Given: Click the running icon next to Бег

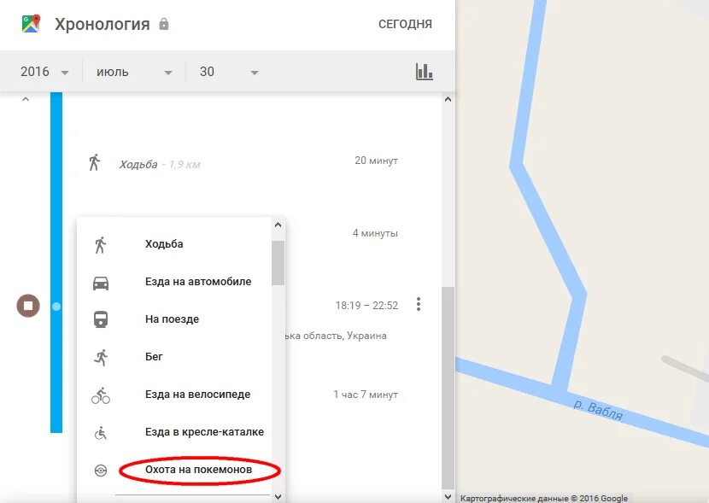Looking at the screenshot, I should [x=102, y=356].
